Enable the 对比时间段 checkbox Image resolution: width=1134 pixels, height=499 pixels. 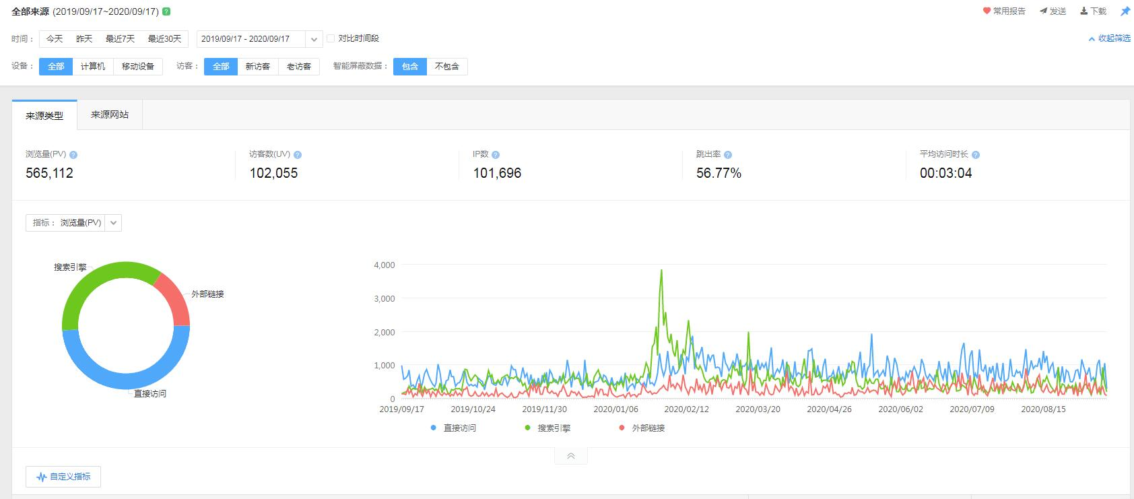(331, 38)
